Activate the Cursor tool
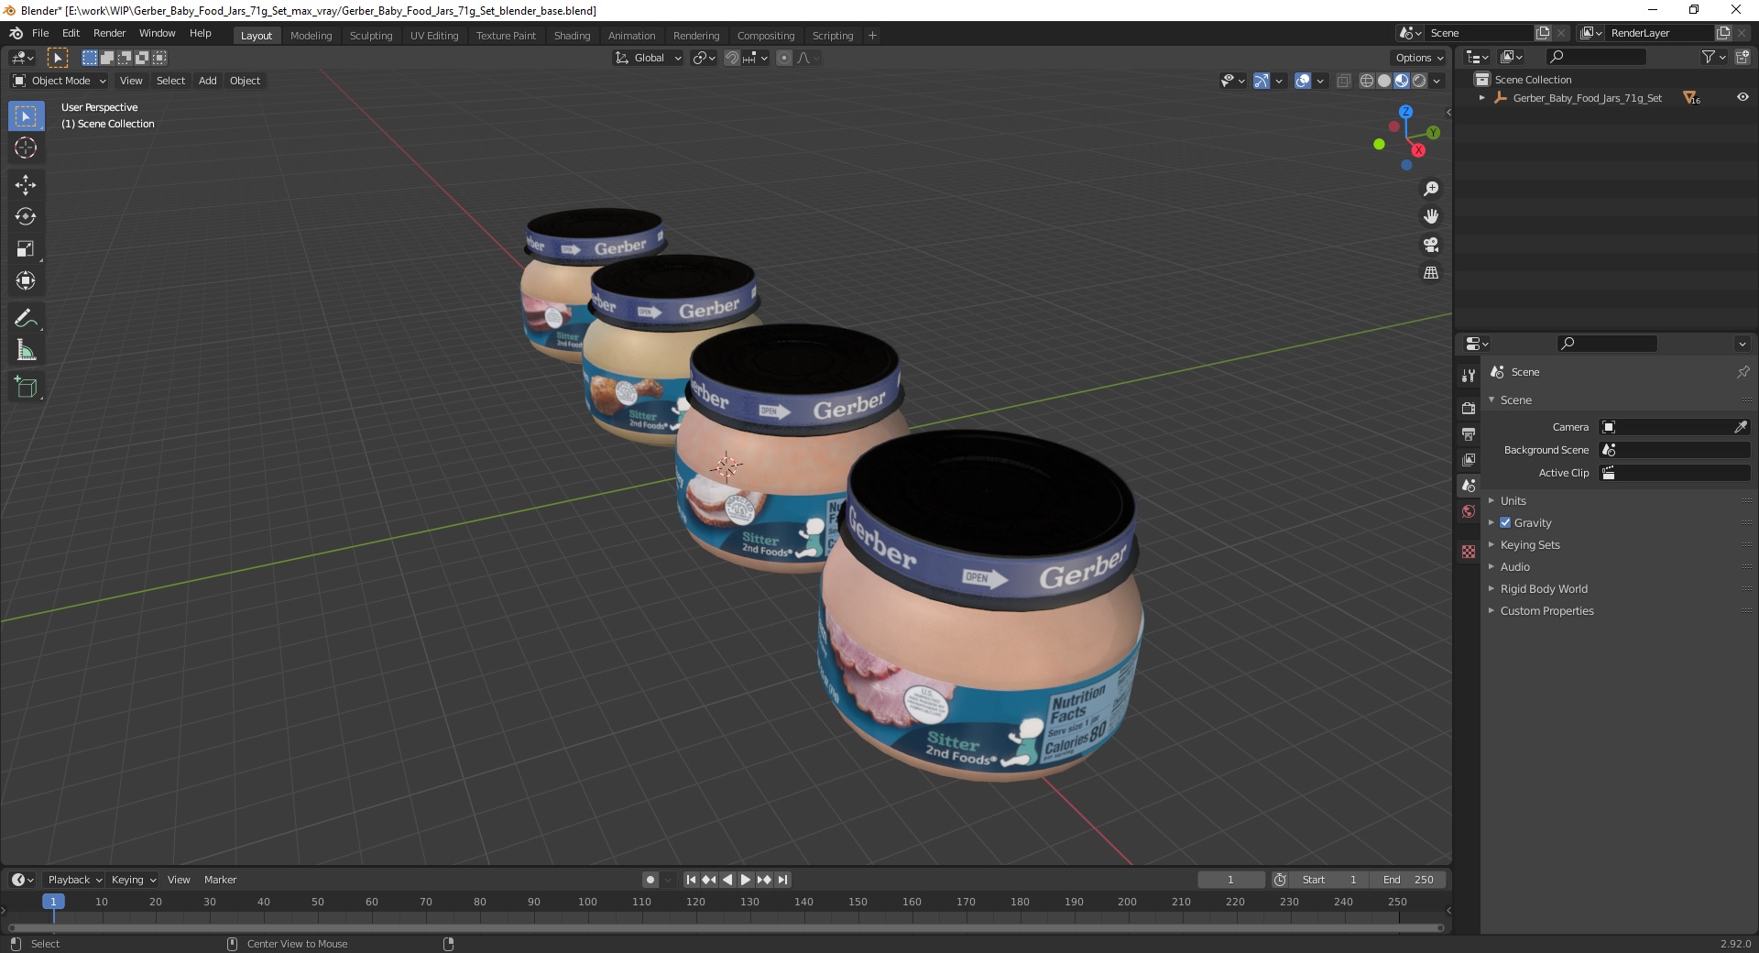 (26, 148)
